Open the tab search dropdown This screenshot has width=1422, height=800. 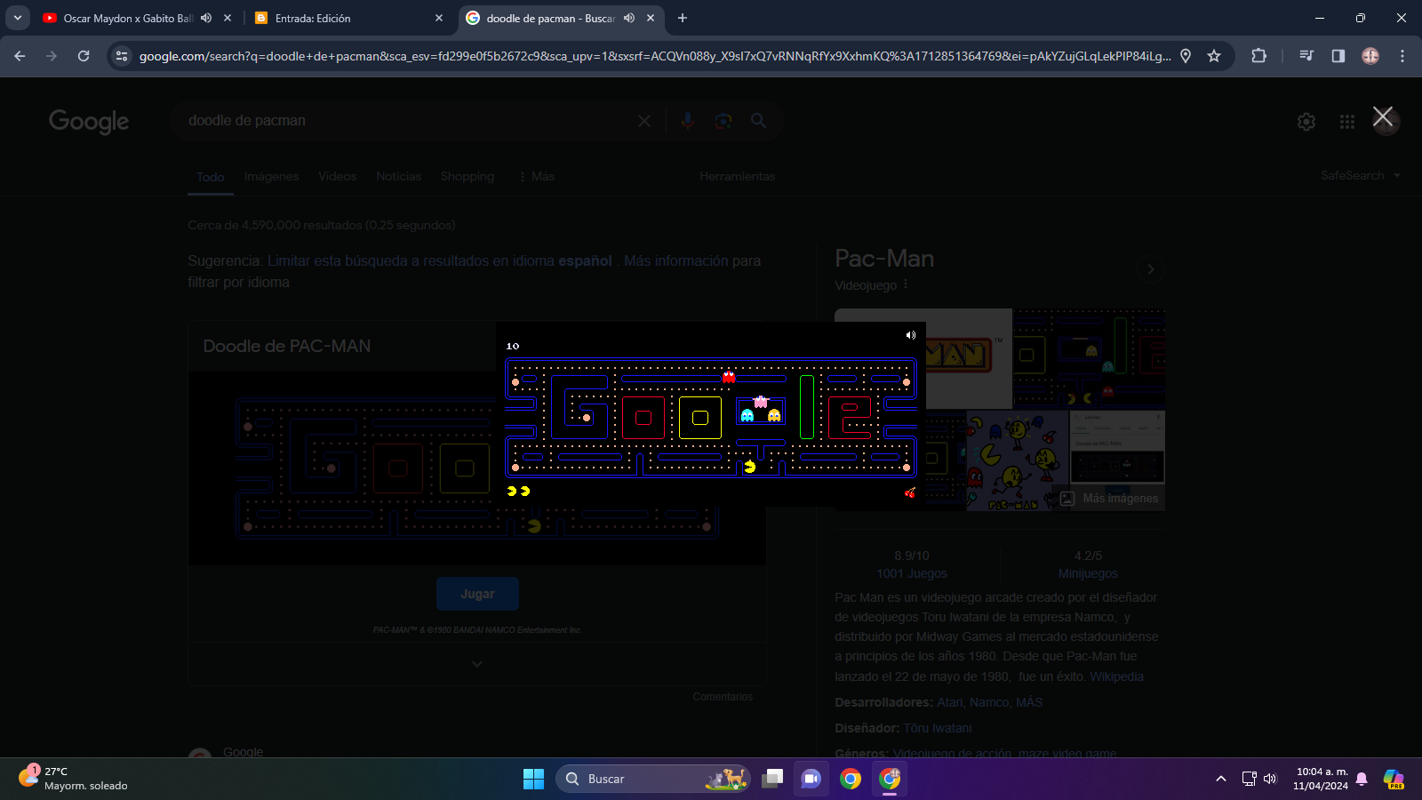[x=17, y=18]
